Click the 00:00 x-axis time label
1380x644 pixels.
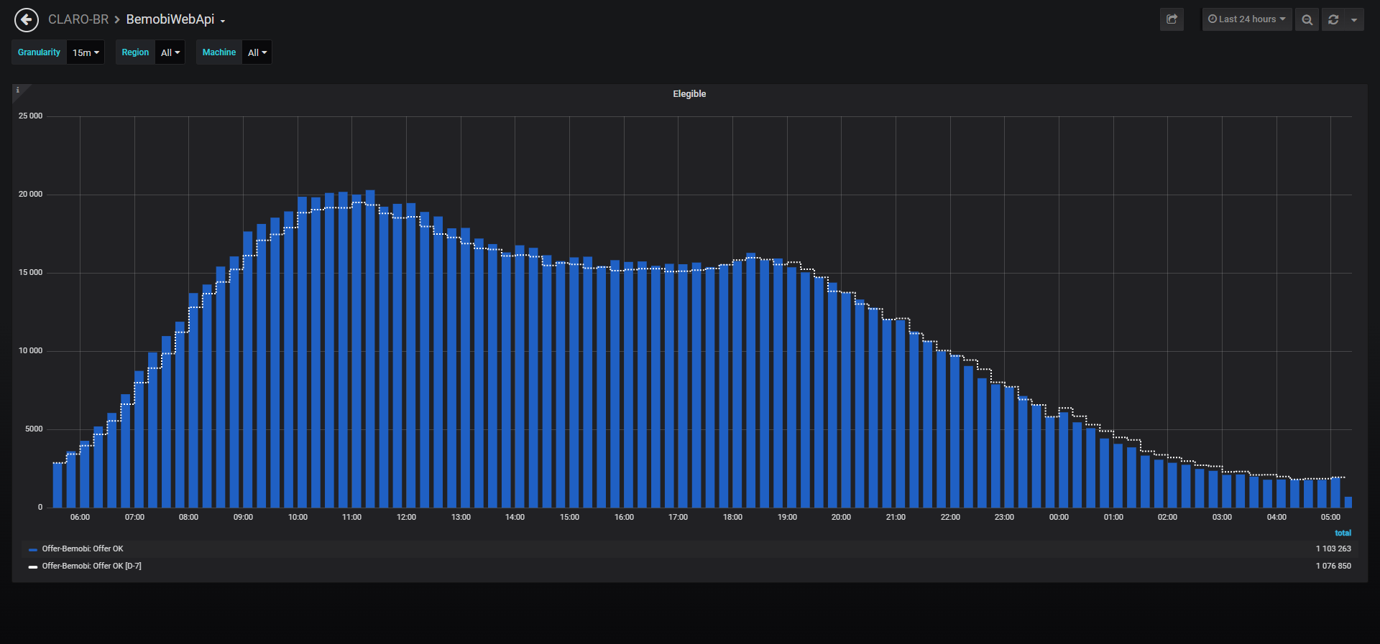(x=1059, y=517)
